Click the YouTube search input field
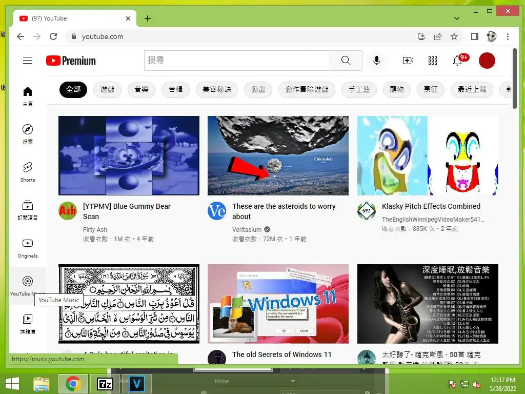The width and height of the screenshot is (525, 394). [x=237, y=61]
